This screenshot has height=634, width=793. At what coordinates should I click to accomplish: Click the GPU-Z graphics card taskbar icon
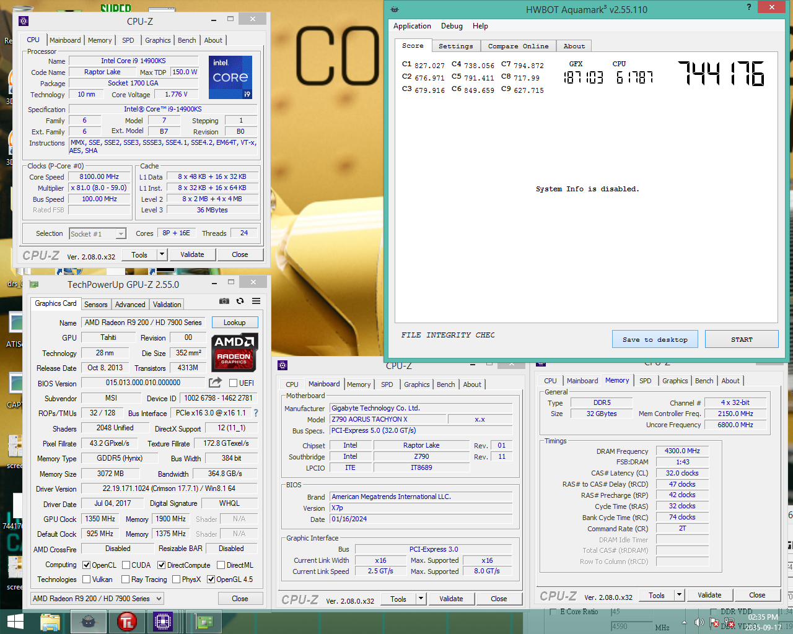tap(204, 622)
